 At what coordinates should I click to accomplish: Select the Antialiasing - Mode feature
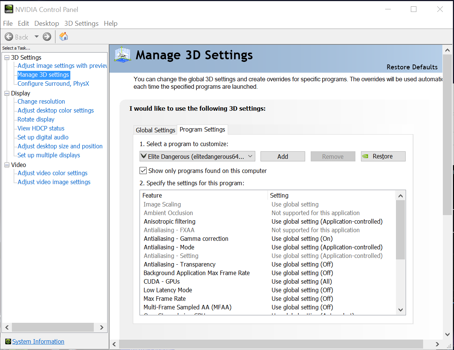click(169, 247)
